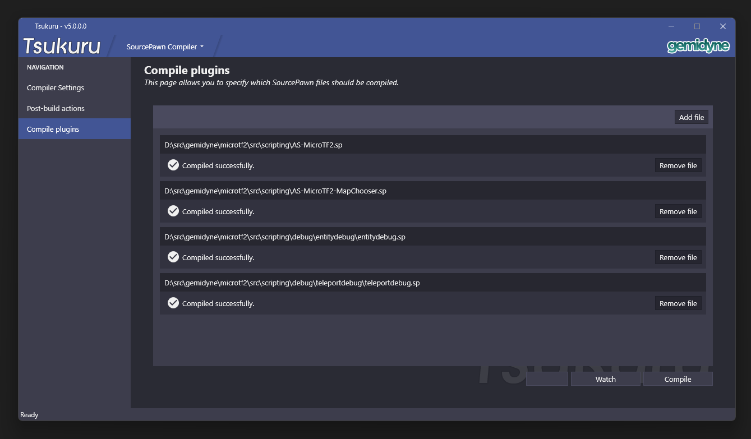Screen dimensions: 751x439
Task: Remove the entitydebug.sp file
Action: (x=678, y=258)
